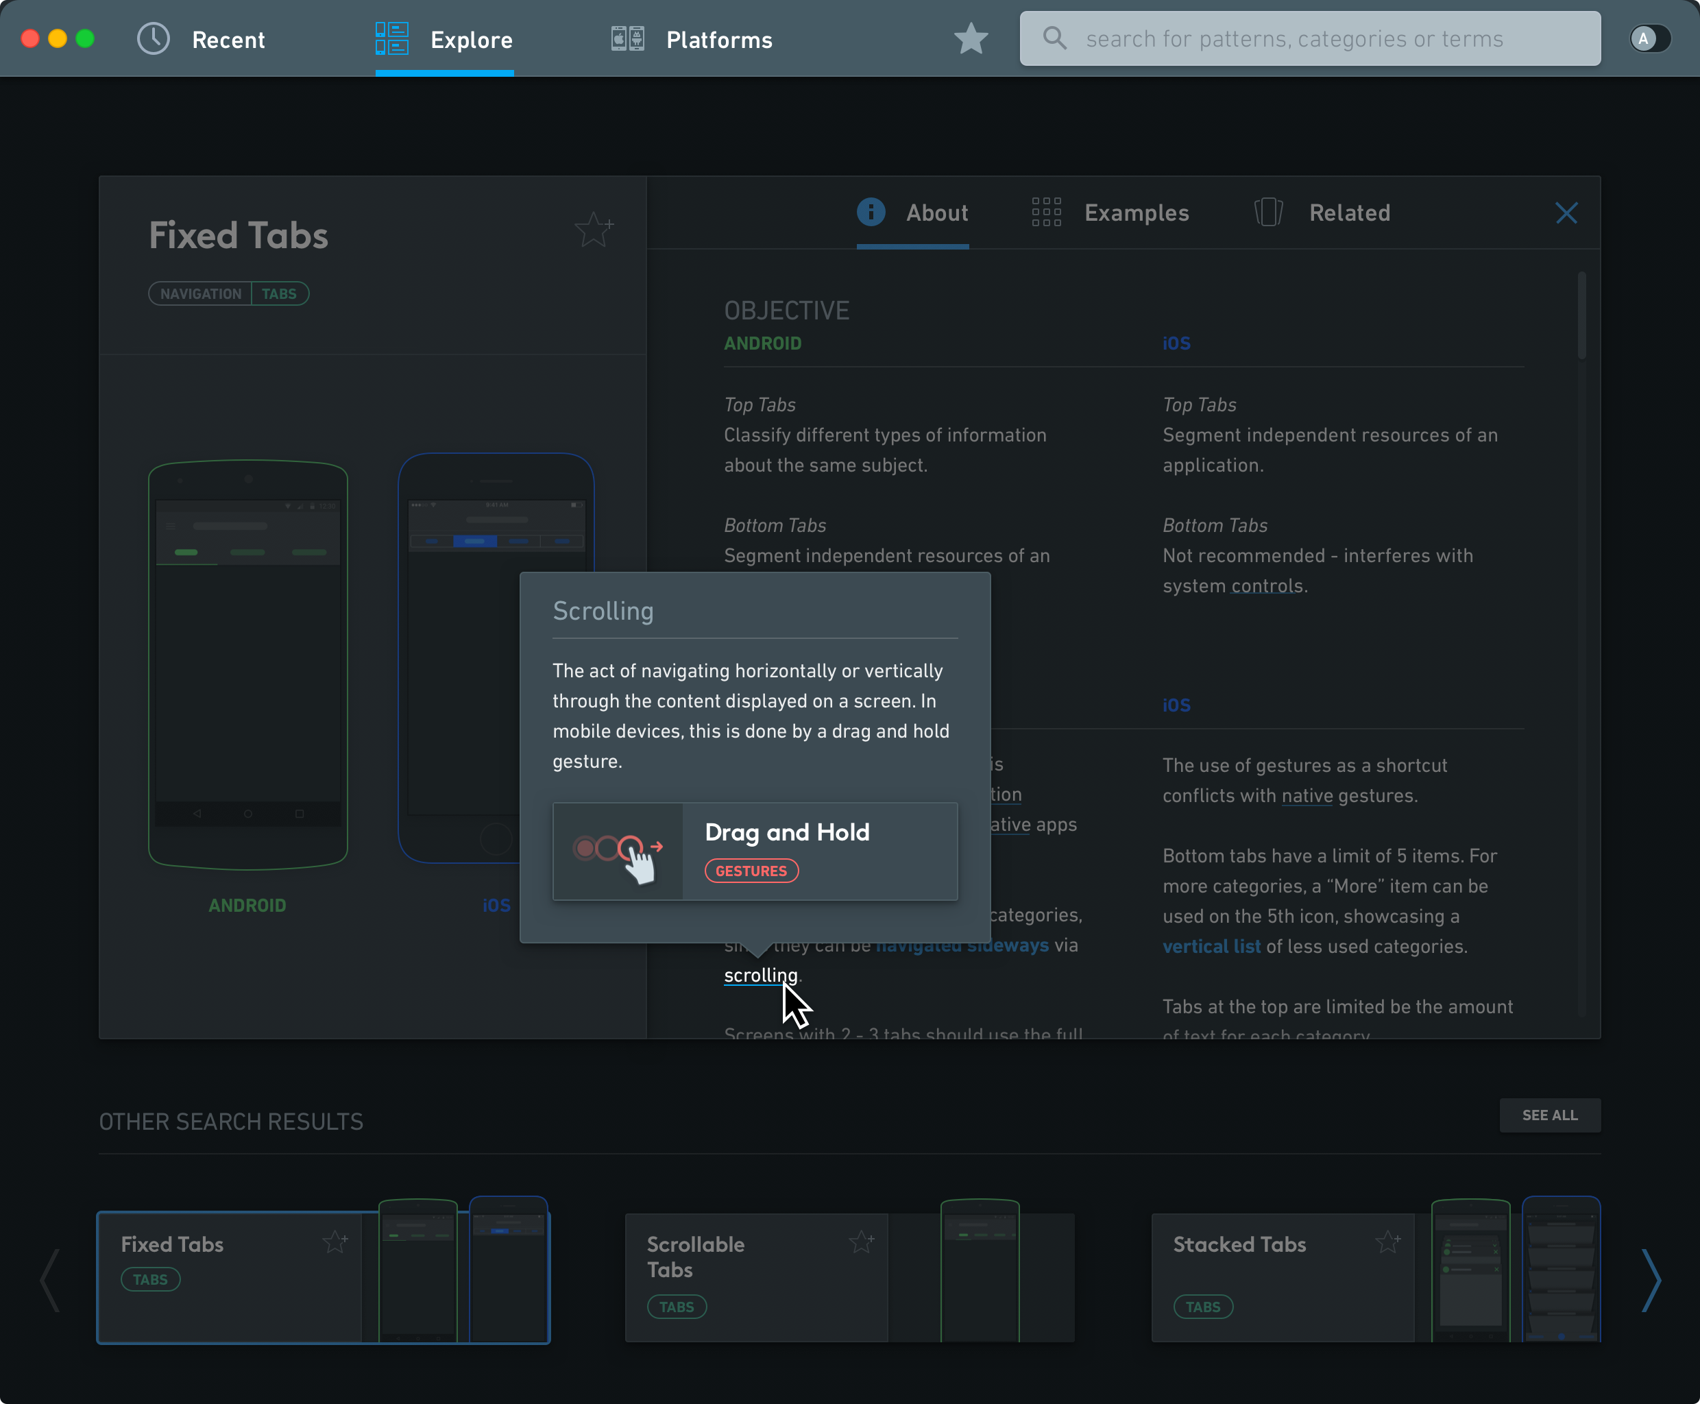The image size is (1700, 1404).
Task: Favorite the Stacked Tabs result card
Action: coord(1388,1241)
